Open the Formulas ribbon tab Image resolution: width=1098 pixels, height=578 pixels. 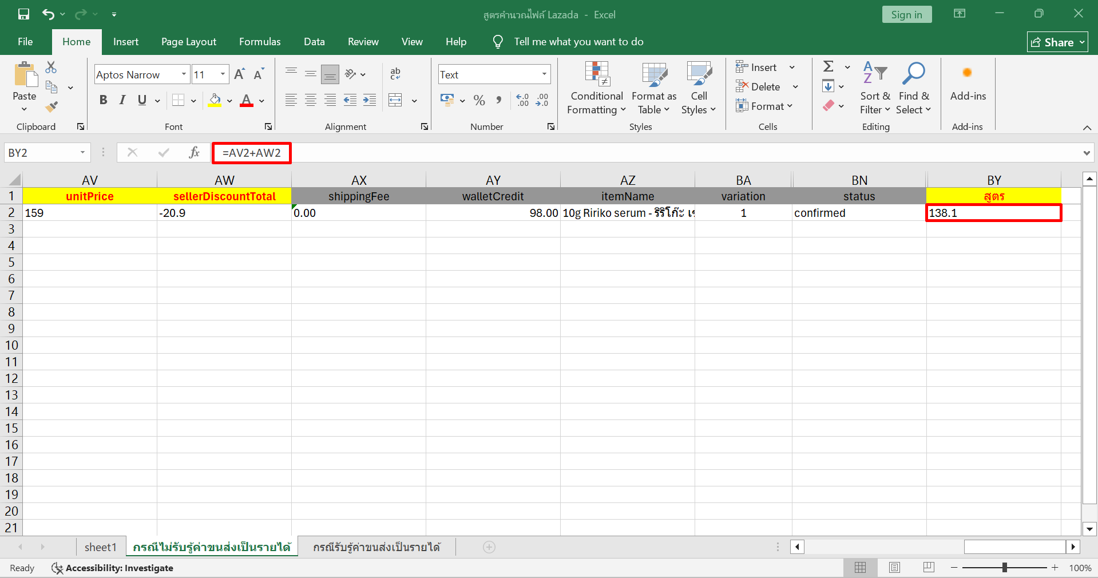pyautogui.click(x=260, y=42)
